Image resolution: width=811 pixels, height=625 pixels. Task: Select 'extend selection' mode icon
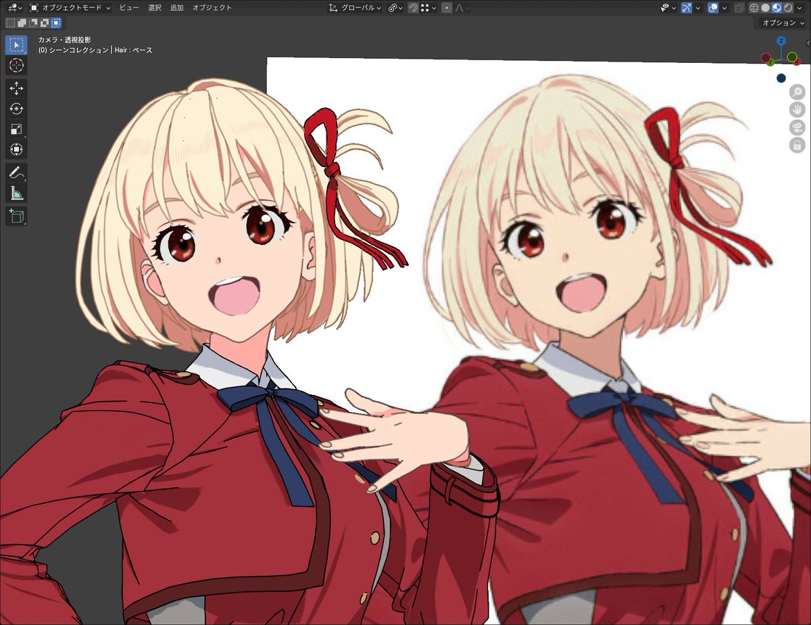(22, 23)
